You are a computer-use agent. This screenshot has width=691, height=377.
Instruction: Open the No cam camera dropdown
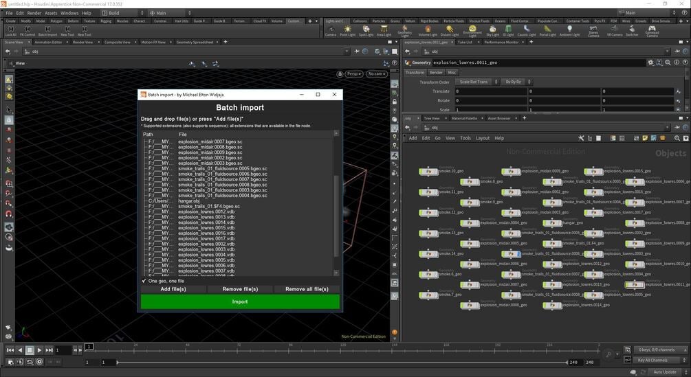click(376, 74)
